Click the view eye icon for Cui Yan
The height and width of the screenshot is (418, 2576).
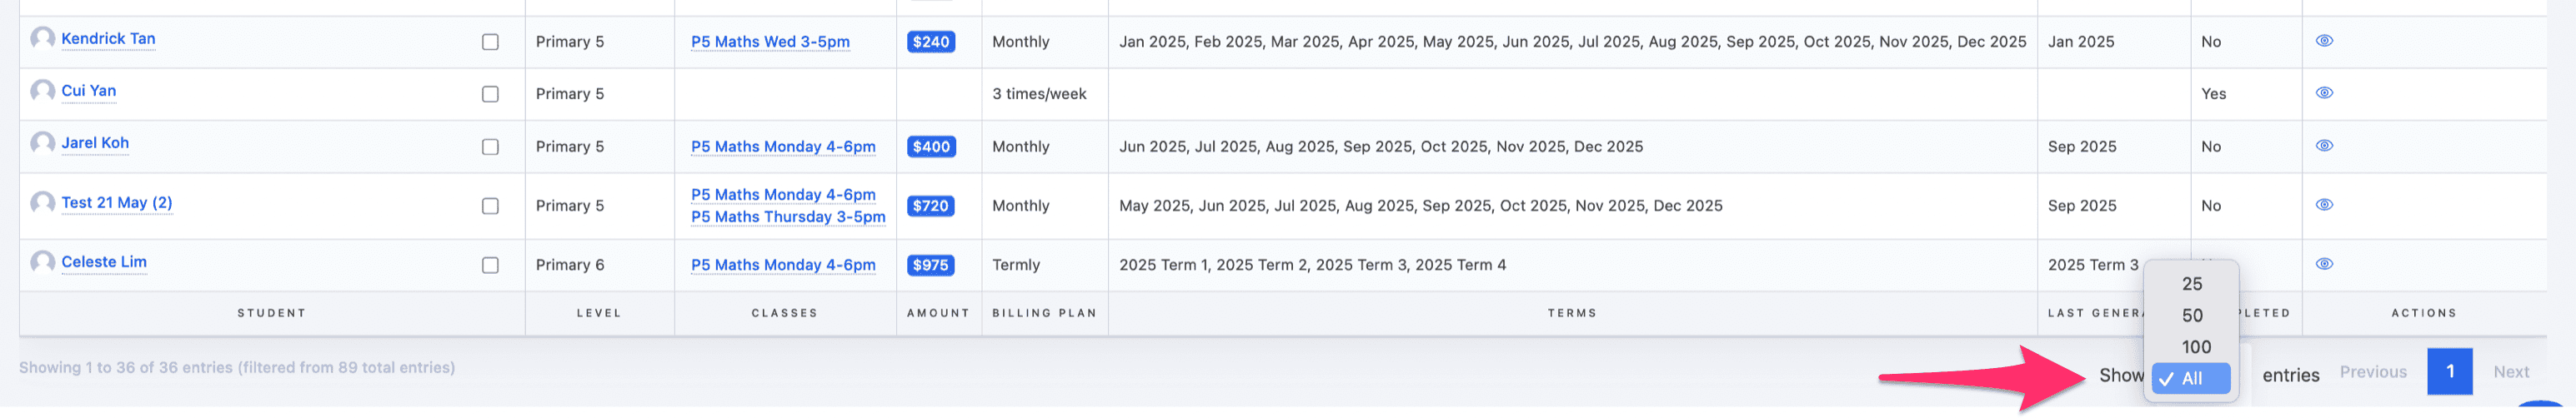[x=2324, y=93]
